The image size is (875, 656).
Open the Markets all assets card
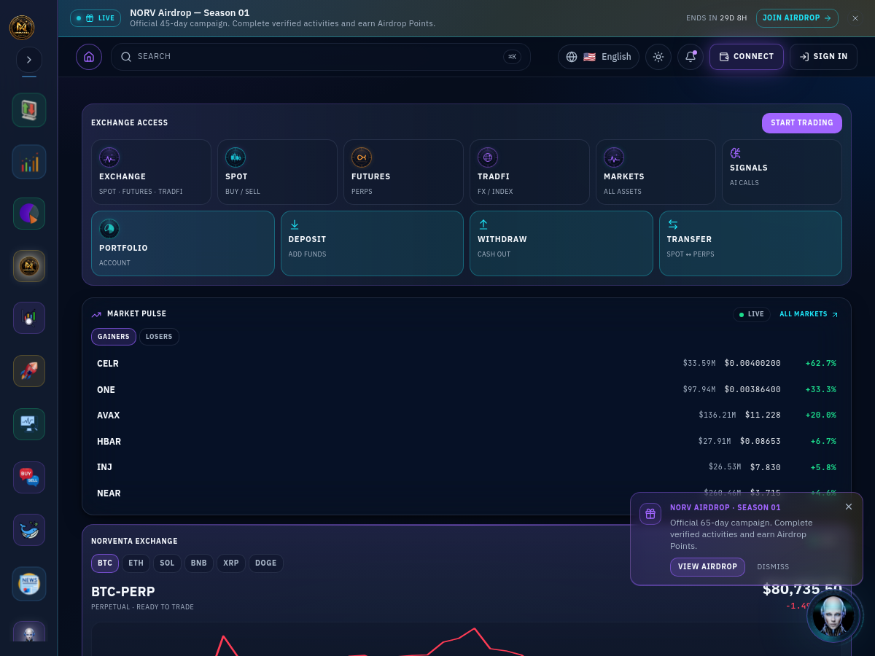[x=656, y=172]
